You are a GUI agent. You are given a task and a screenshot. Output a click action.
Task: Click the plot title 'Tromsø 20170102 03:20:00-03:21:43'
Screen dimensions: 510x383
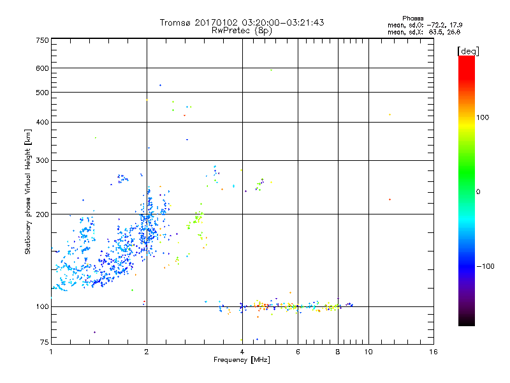[242, 22]
